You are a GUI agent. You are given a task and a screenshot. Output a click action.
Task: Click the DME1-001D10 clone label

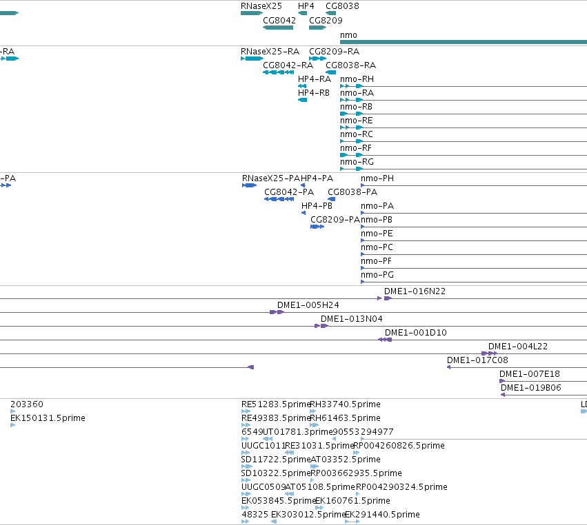tap(416, 333)
